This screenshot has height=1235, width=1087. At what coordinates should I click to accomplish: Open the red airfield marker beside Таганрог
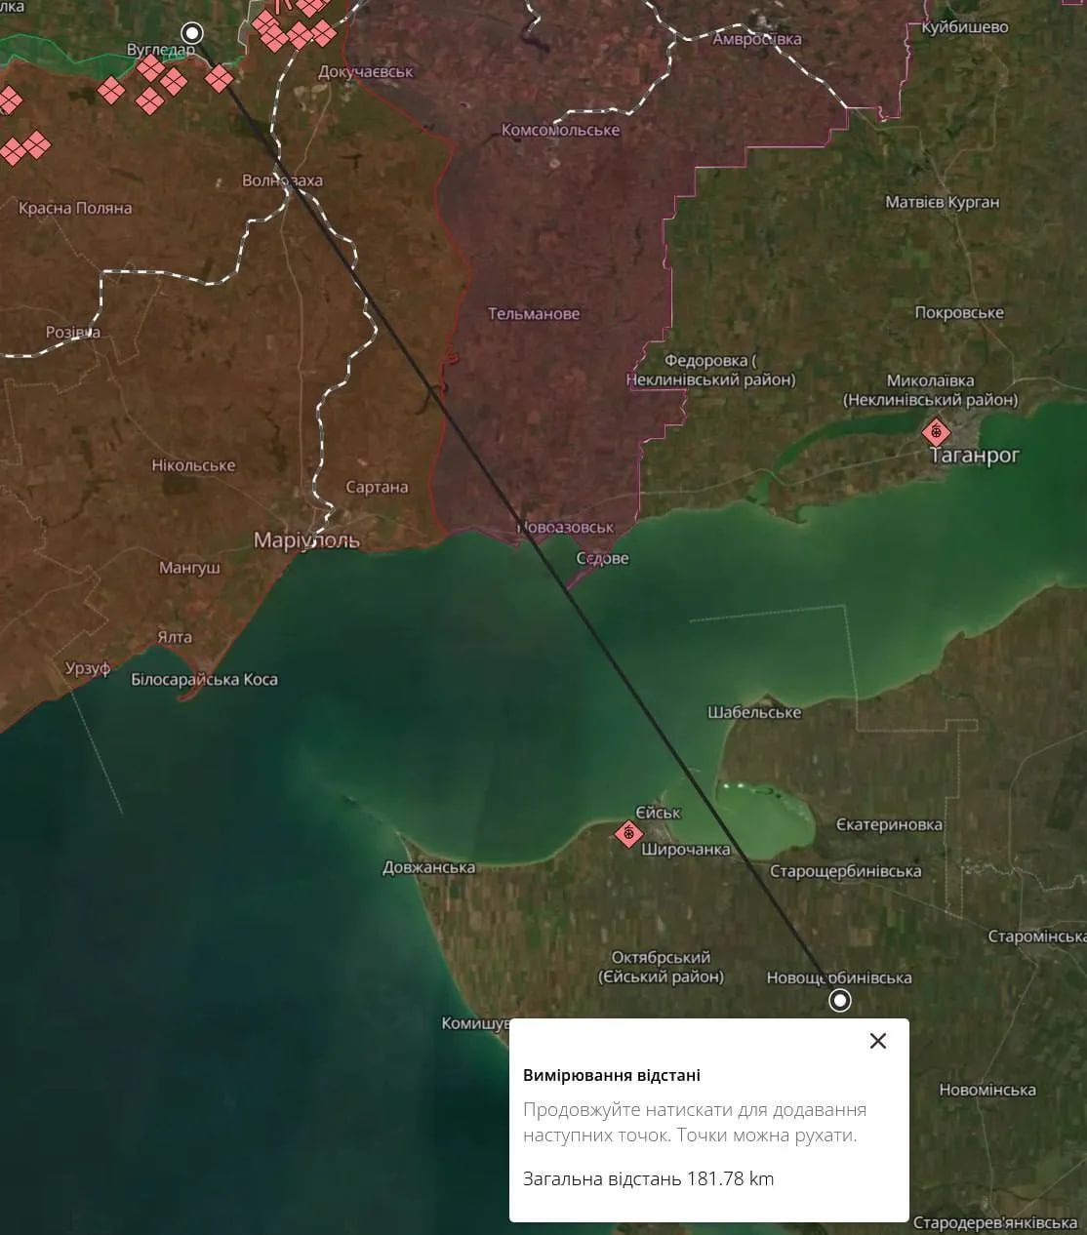click(x=936, y=431)
